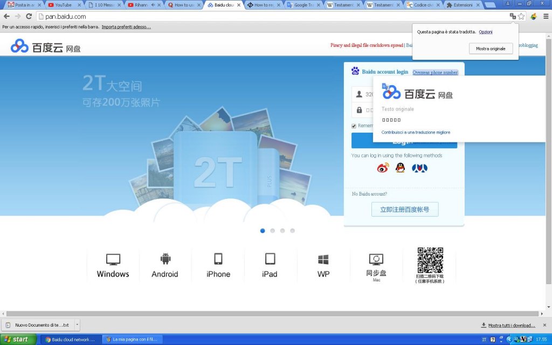552x345 pixels.
Task: Select the first carousel dot
Action: click(263, 231)
